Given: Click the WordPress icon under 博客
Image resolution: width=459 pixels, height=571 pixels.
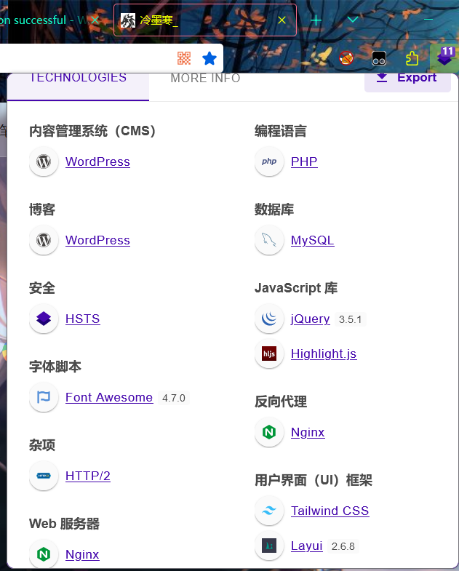Looking at the screenshot, I should (x=44, y=240).
